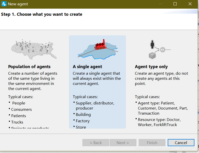
Task: Return using the < Back button
Action: [x=96, y=143]
